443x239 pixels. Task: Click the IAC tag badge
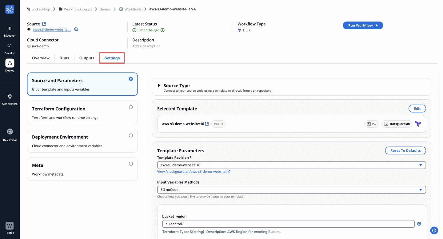pyautogui.click(x=372, y=124)
